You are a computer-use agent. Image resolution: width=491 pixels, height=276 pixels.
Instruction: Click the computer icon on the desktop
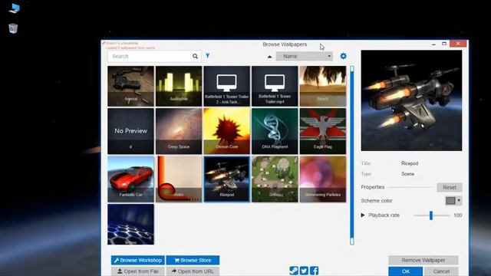(14, 8)
